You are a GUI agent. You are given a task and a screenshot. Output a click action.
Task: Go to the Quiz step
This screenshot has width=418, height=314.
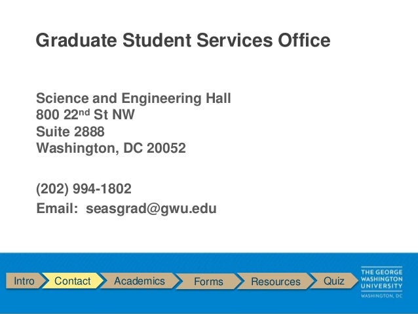[x=333, y=281]
